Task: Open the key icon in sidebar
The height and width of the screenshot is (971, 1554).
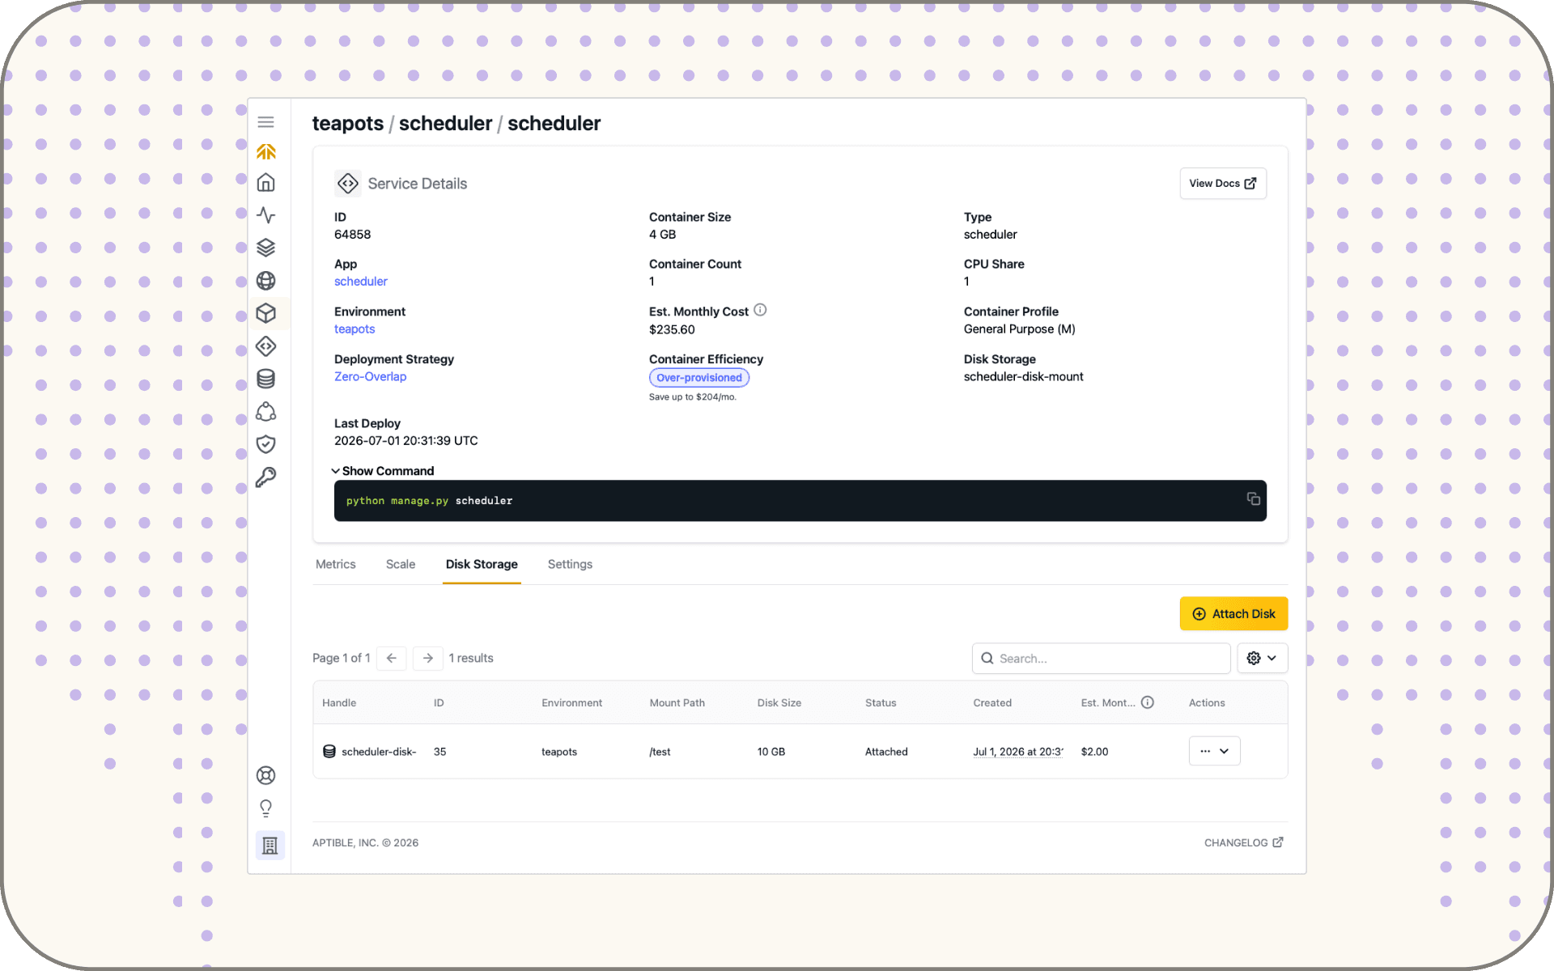Action: (x=265, y=477)
